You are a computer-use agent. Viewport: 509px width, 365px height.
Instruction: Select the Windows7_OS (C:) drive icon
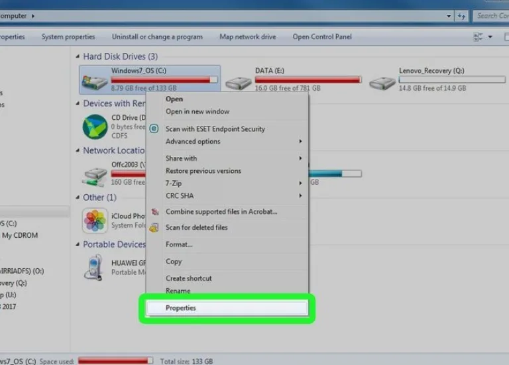pyautogui.click(x=95, y=82)
